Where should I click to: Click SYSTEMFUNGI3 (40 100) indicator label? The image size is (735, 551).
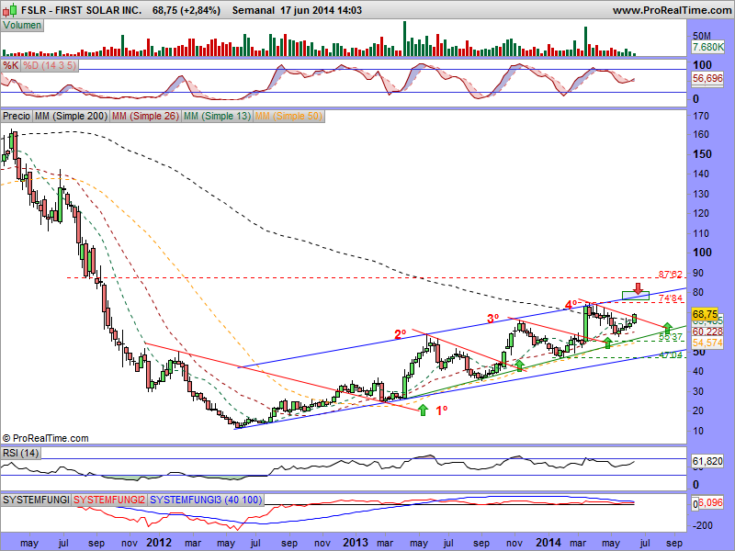pos(206,500)
